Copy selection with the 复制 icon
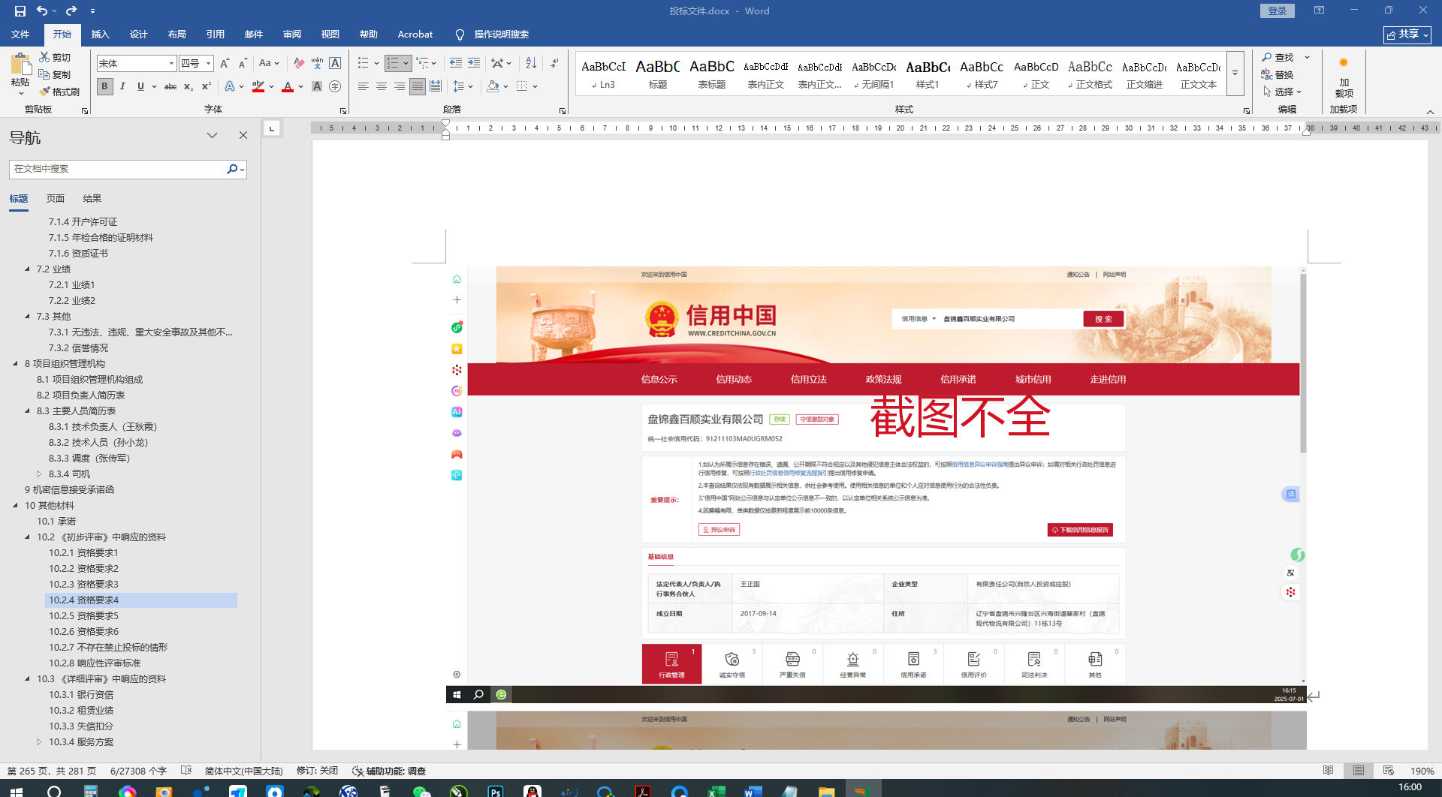 (45, 74)
